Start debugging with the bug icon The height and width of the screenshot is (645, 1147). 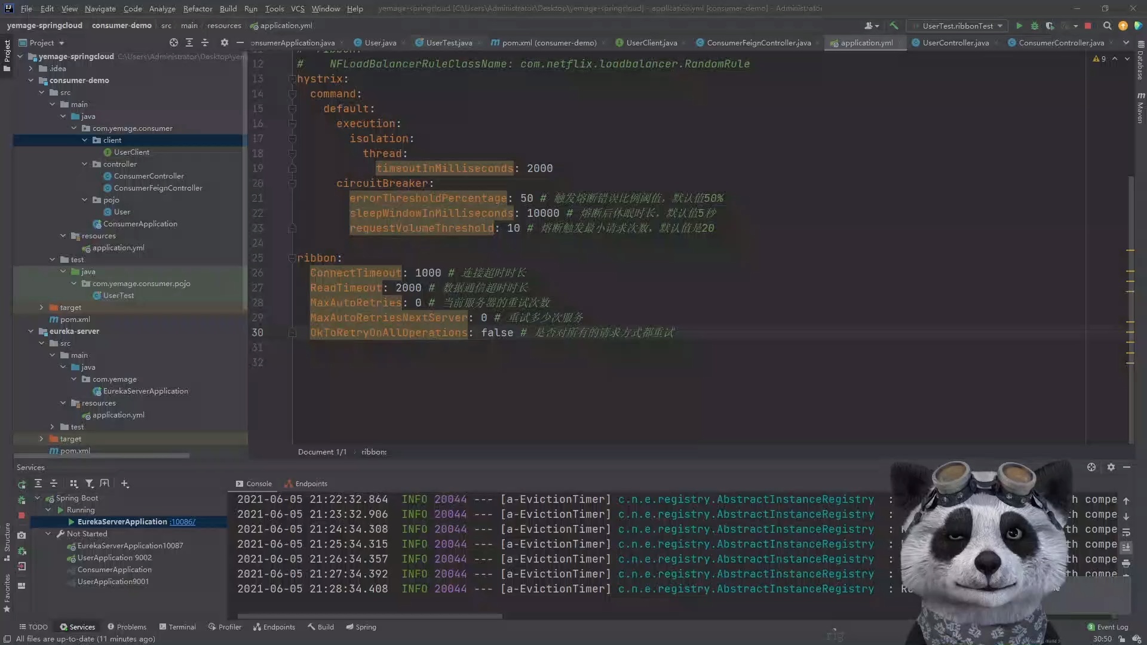pyautogui.click(x=1035, y=26)
